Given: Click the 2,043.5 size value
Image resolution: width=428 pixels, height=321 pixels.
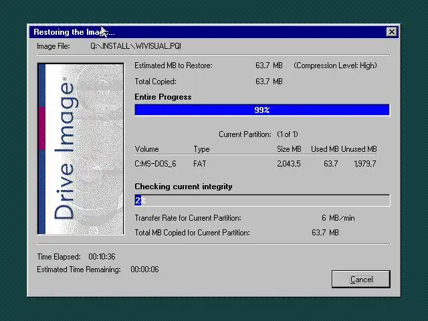Looking at the screenshot, I should click(x=289, y=164).
